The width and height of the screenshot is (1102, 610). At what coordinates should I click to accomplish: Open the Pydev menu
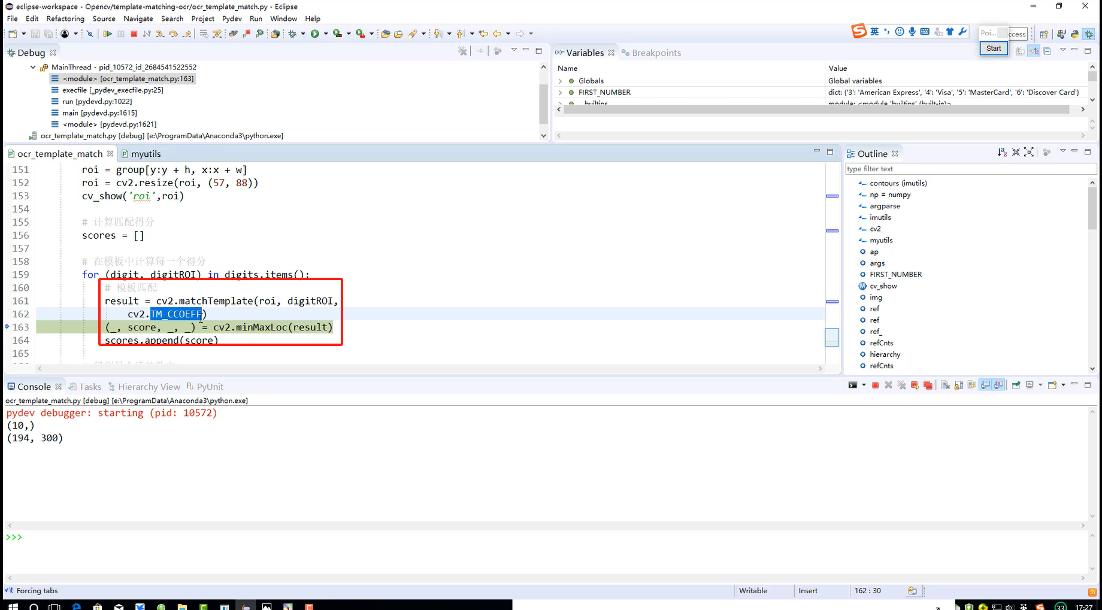[x=232, y=19]
